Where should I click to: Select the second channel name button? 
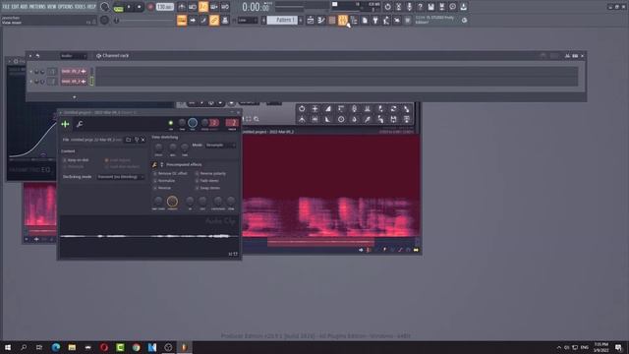(74, 82)
